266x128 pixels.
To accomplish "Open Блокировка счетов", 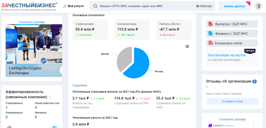I will point(232,43).
